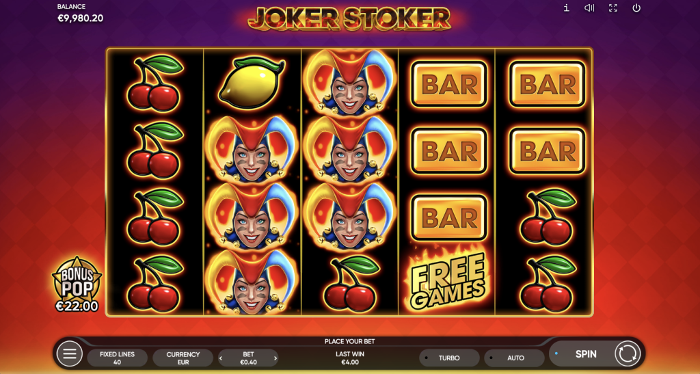This screenshot has height=374, width=700.
Task: Open the hamburger menu
Action: click(69, 354)
